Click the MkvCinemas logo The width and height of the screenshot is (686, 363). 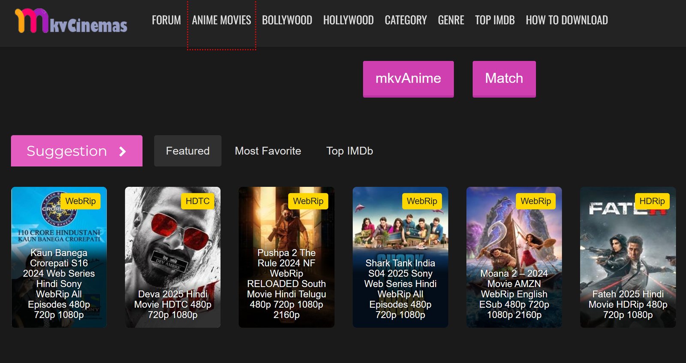71,21
